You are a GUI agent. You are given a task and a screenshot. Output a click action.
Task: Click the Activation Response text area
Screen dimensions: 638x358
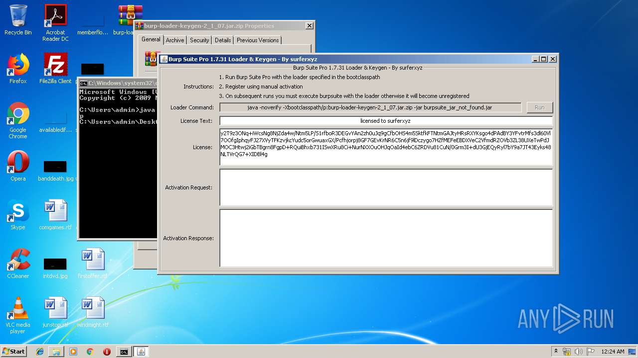pyautogui.click(x=386, y=238)
